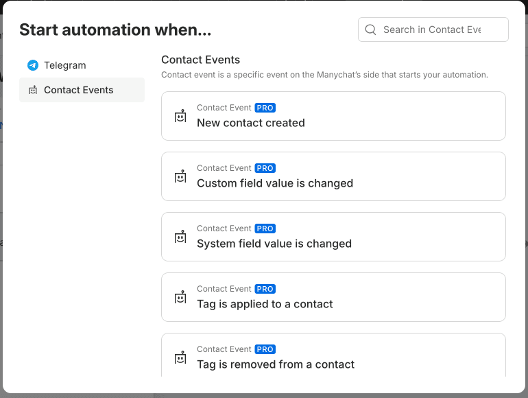Open the Contact Events sidebar category
This screenshot has height=398, width=528.
(x=82, y=90)
